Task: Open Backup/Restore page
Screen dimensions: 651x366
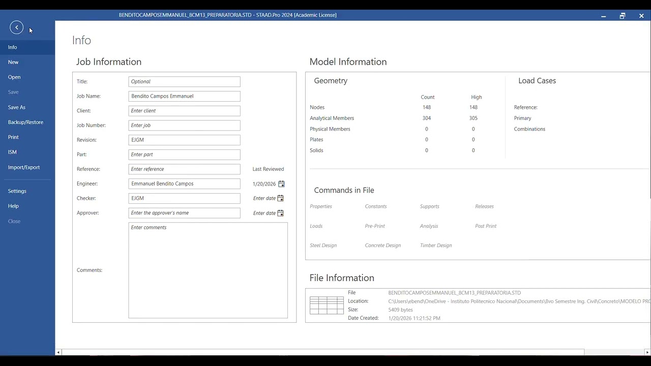Action: click(x=27, y=122)
